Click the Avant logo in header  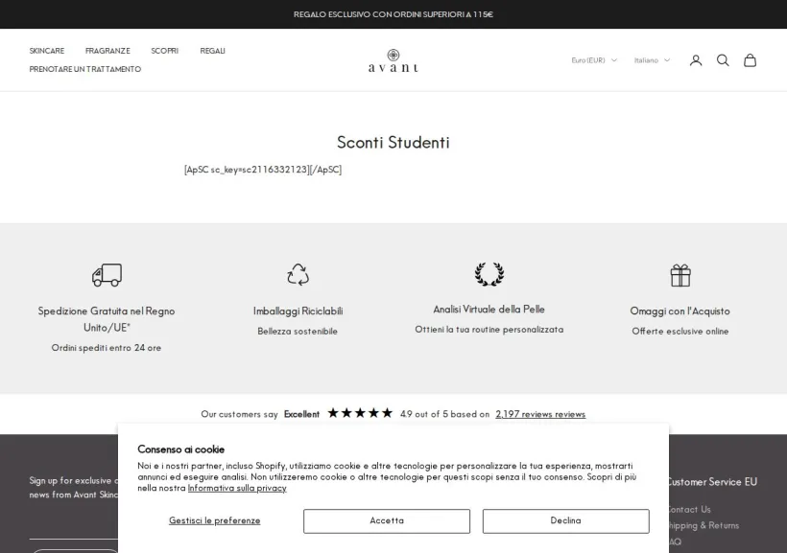[393, 60]
